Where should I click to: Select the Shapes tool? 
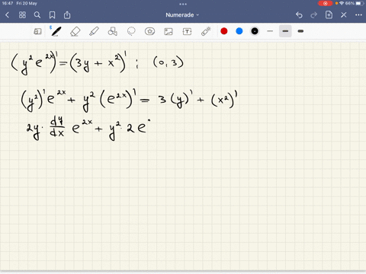click(112, 31)
